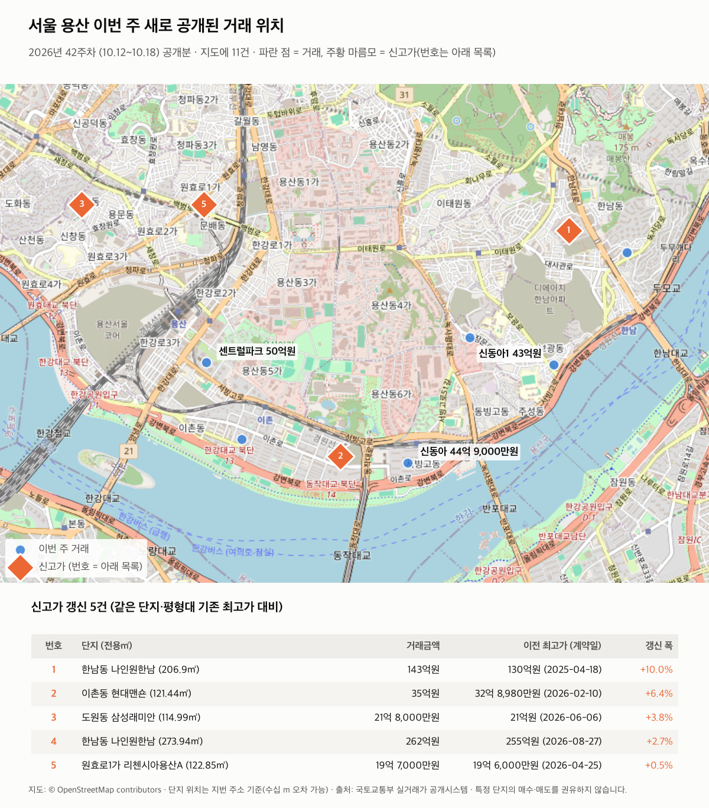This screenshot has width=709, height=808.
Task: Click the 35억원 price cell
Action: click(x=425, y=693)
